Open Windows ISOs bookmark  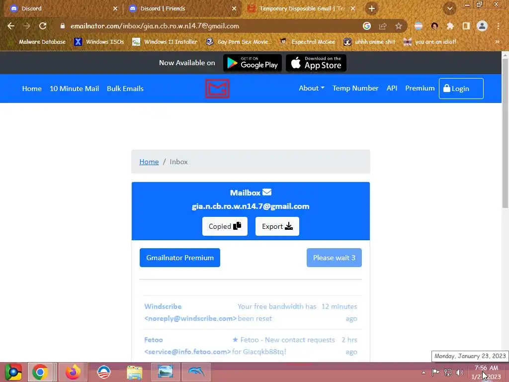tap(99, 42)
